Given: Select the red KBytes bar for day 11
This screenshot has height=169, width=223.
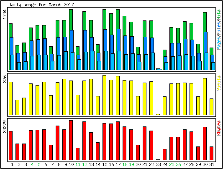Looking at the screenshot, I should 78,154.
